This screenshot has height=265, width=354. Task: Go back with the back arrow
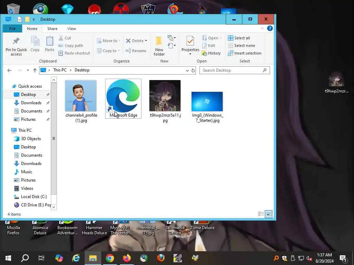(x=9, y=70)
